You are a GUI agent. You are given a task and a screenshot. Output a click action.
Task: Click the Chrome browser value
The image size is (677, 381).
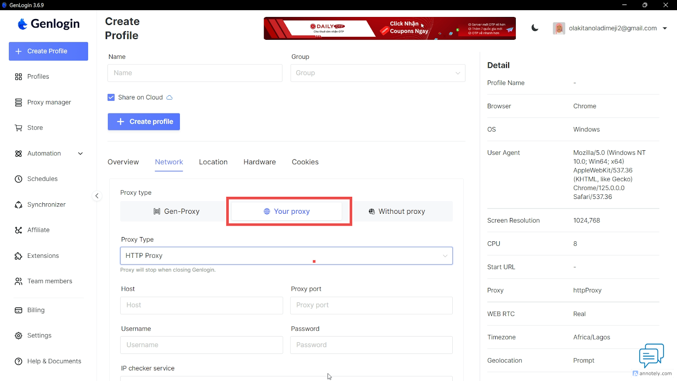(x=584, y=106)
